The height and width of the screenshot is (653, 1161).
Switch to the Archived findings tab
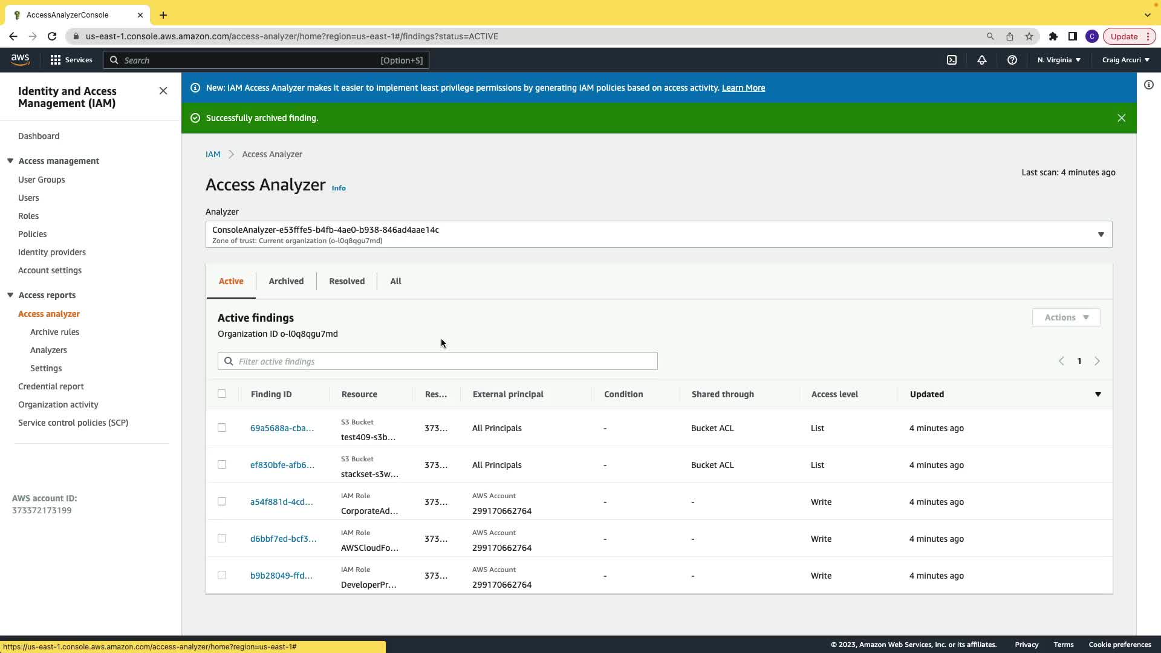pos(286,281)
